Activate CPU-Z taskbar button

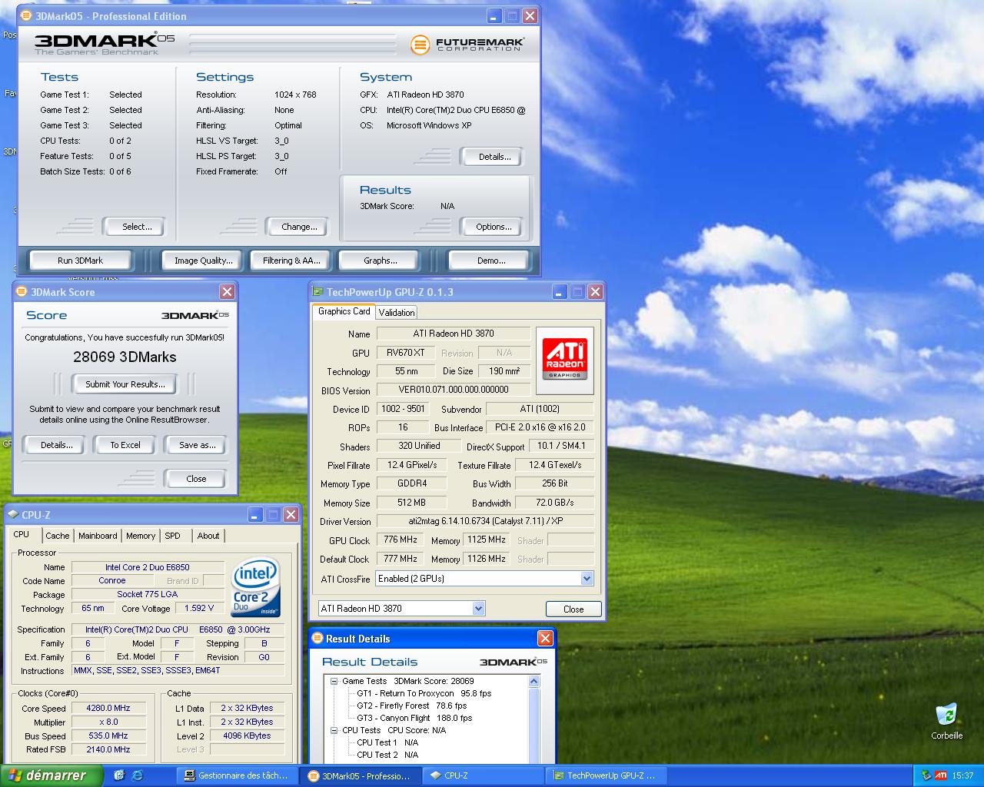483,775
